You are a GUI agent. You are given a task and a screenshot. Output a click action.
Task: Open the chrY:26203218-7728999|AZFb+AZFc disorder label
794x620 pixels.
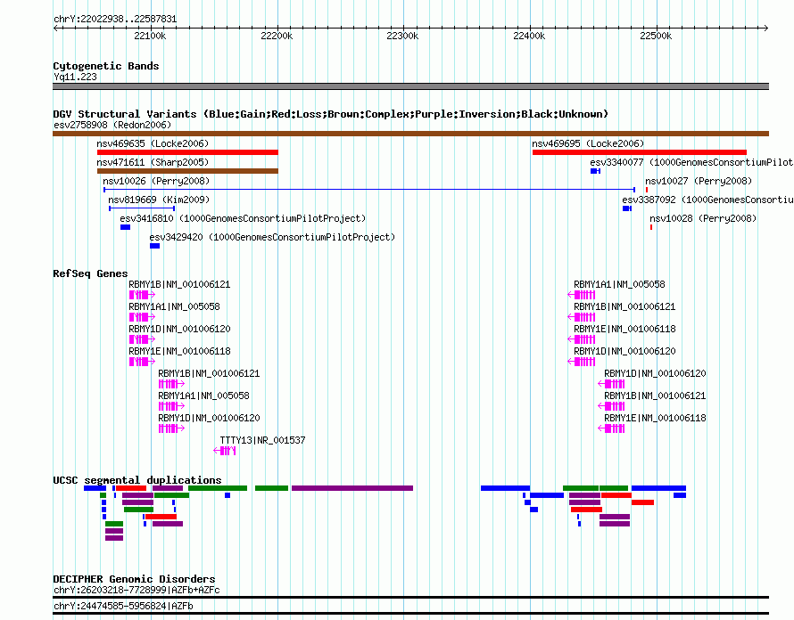(x=136, y=591)
